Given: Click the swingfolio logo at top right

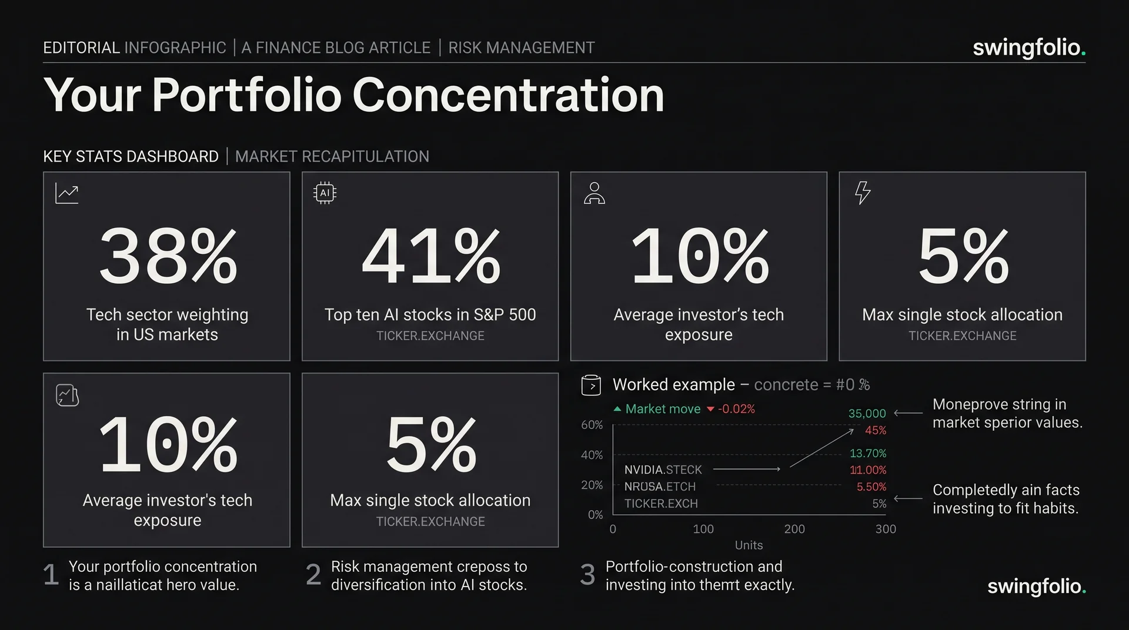Looking at the screenshot, I should tap(1029, 48).
